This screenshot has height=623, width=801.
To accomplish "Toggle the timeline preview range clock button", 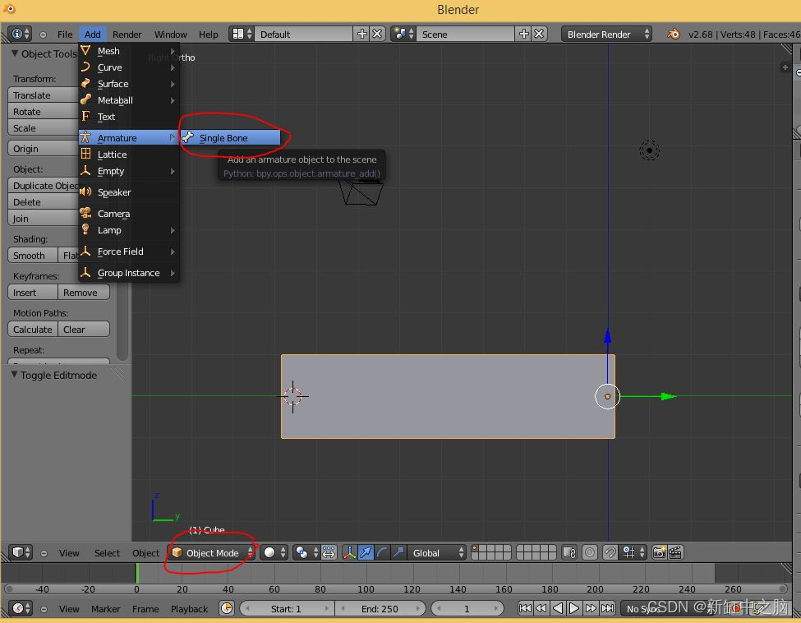I will tap(227, 609).
